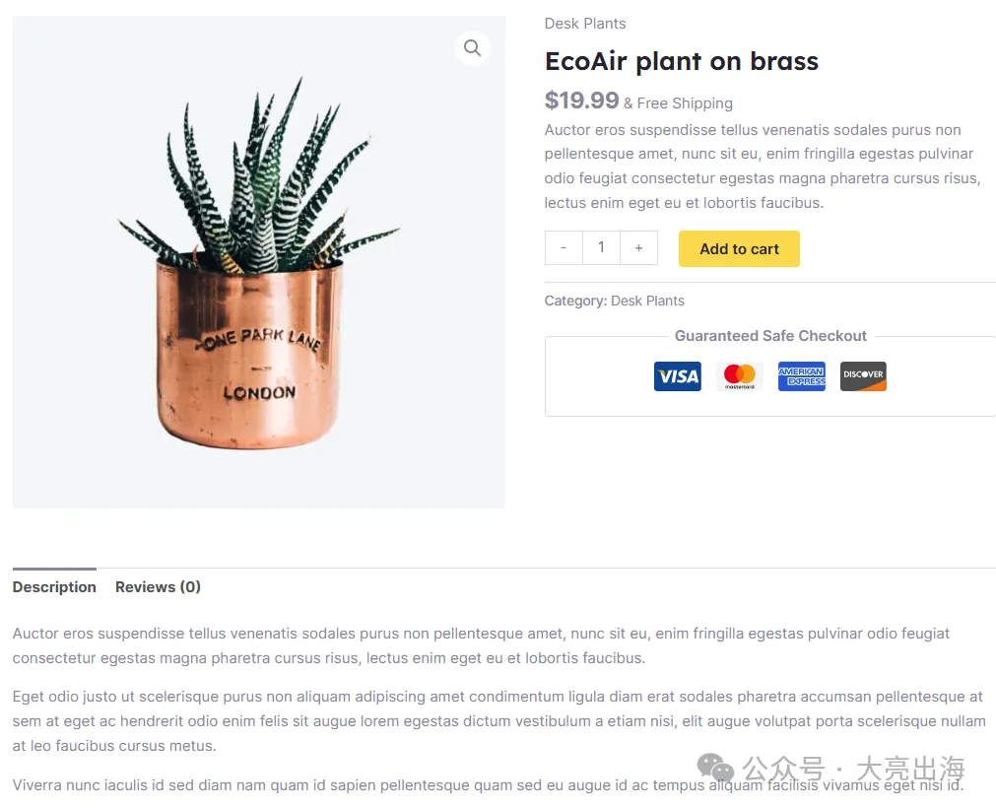Click the Visa payment logo

(677, 376)
